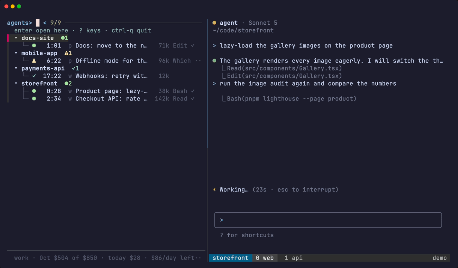Click the green dot before 'The gallery renders'
Viewport: 458px width, 268px height.
pos(214,61)
